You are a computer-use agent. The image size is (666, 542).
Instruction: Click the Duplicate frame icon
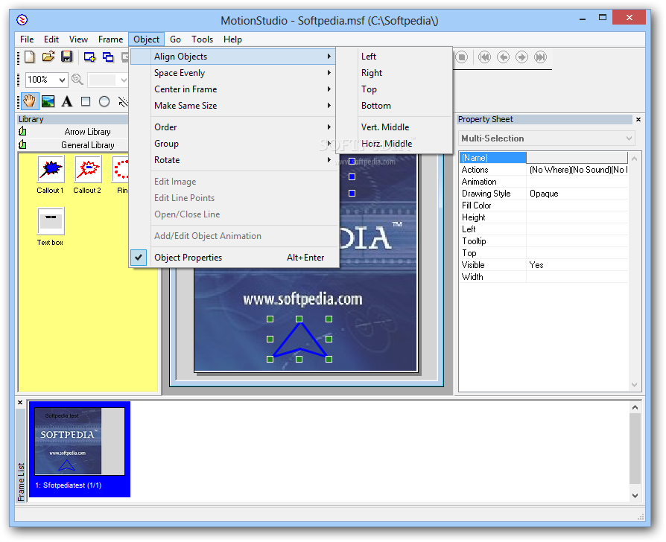pos(108,57)
